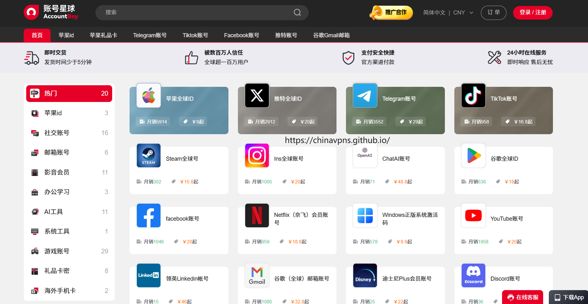
Task: Focus the 搜索 search field
Action: [202, 13]
